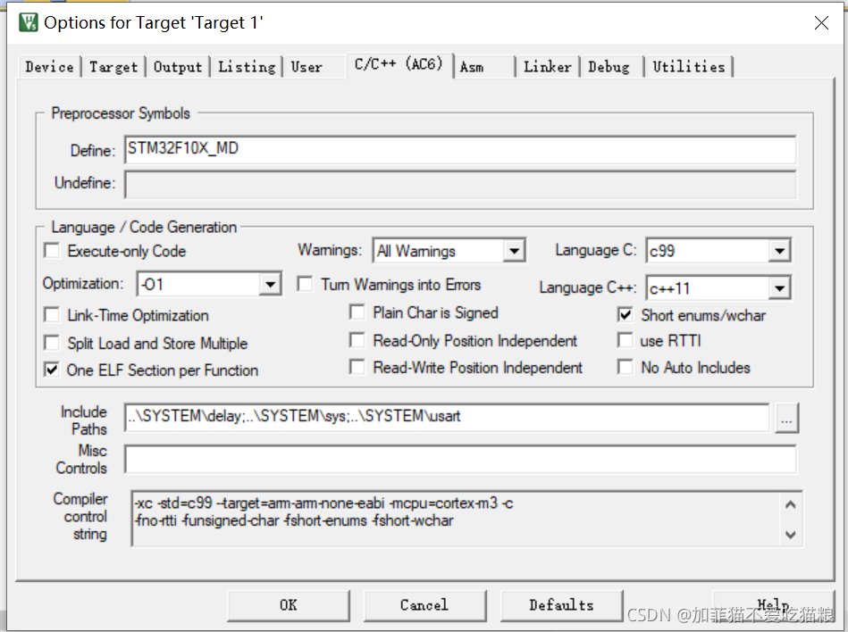Screen dimensions: 848x632
Task: Uncheck One ELF Section per Function
Action: 52,370
